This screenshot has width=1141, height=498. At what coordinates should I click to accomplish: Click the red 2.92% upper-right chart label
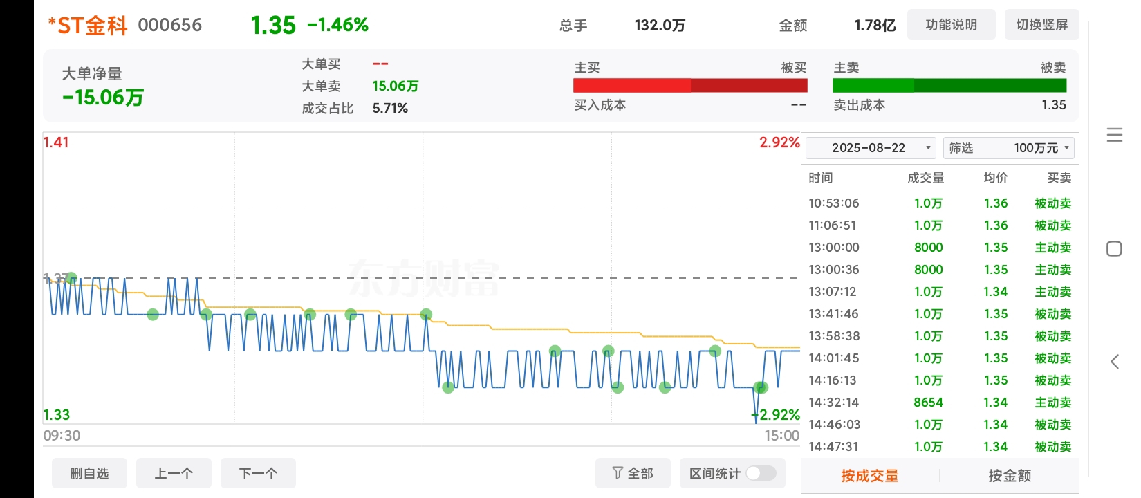click(779, 142)
